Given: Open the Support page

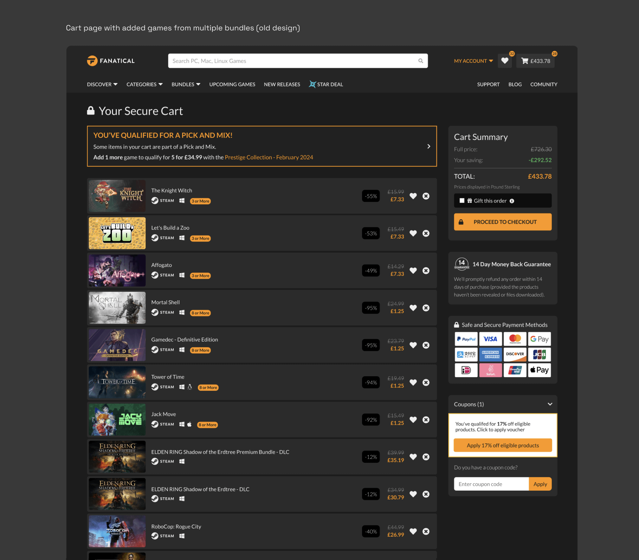Looking at the screenshot, I should pos(488,84).
